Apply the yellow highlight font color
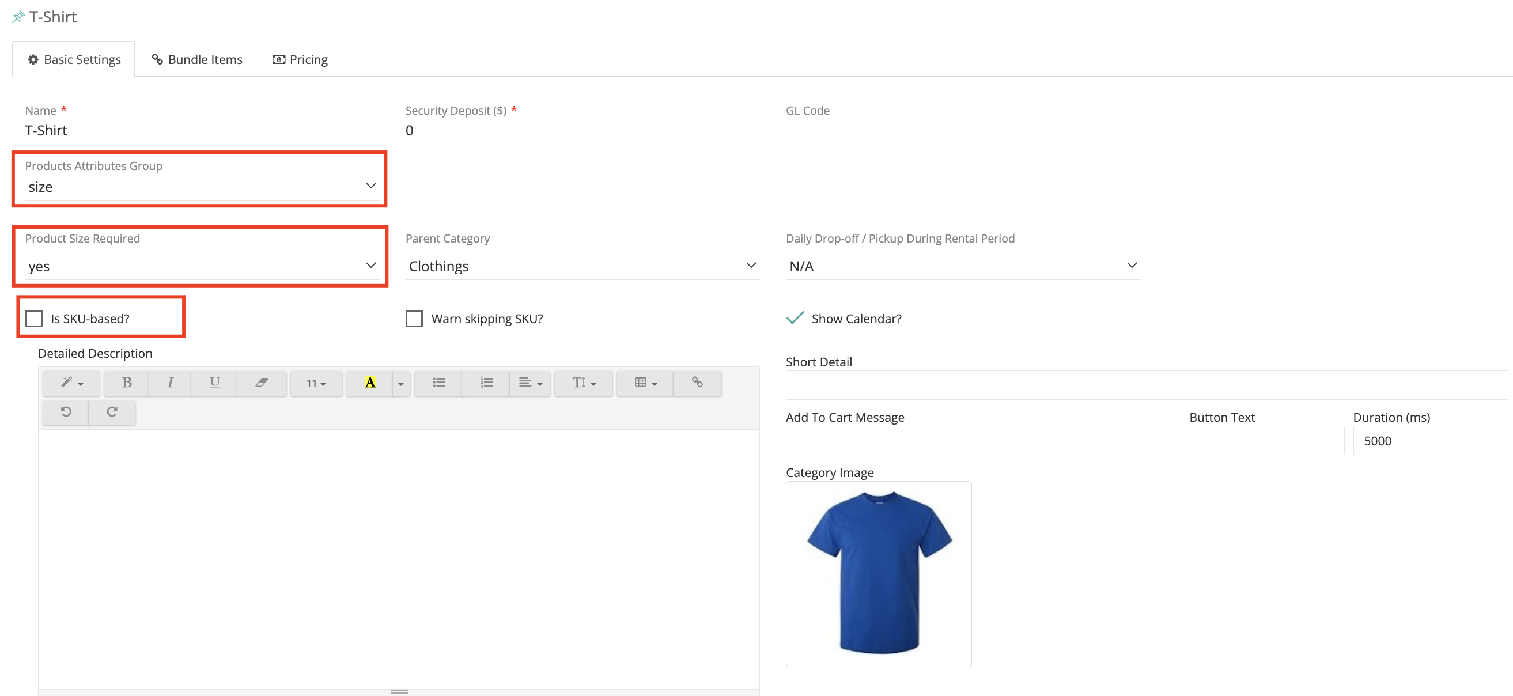 coord(369,383)
